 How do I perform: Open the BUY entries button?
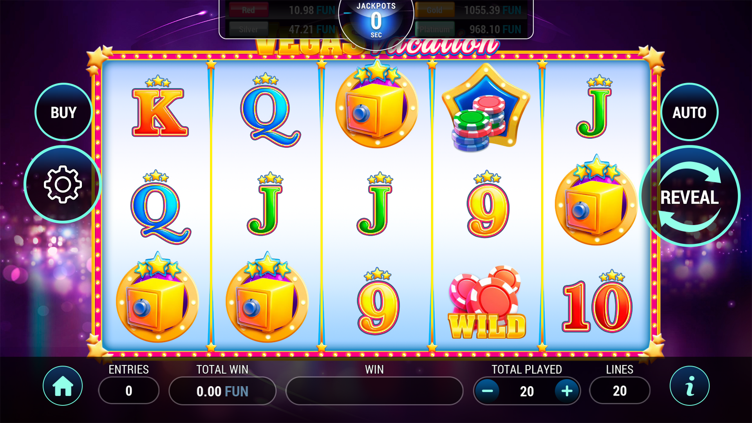63,112
